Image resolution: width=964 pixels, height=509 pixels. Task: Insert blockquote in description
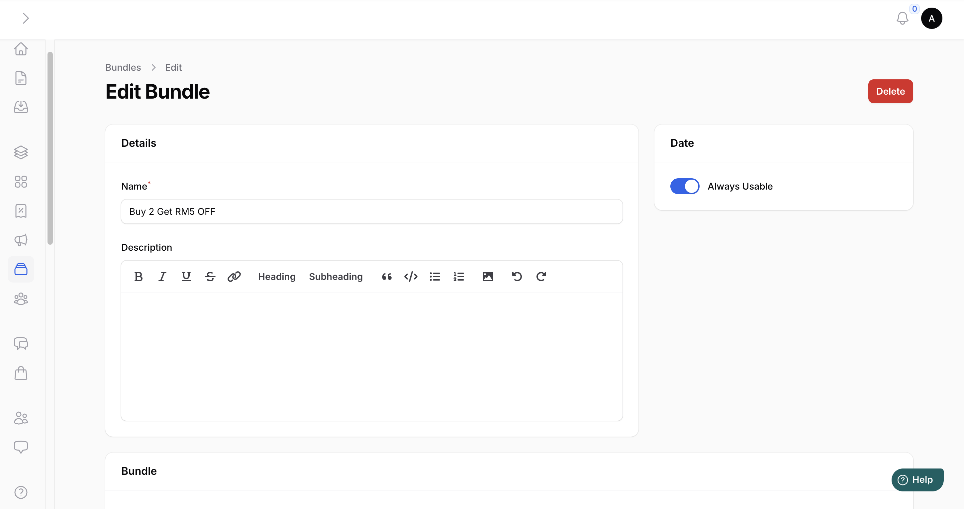point(387,276)
